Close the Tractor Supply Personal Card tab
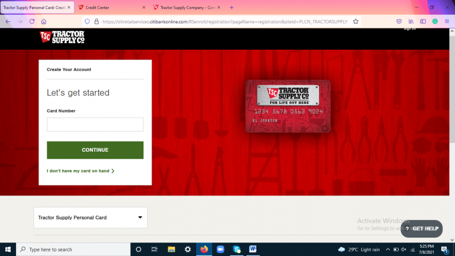Screen dimensions: 455x256 pyautogui.click(x=69, y=8)
